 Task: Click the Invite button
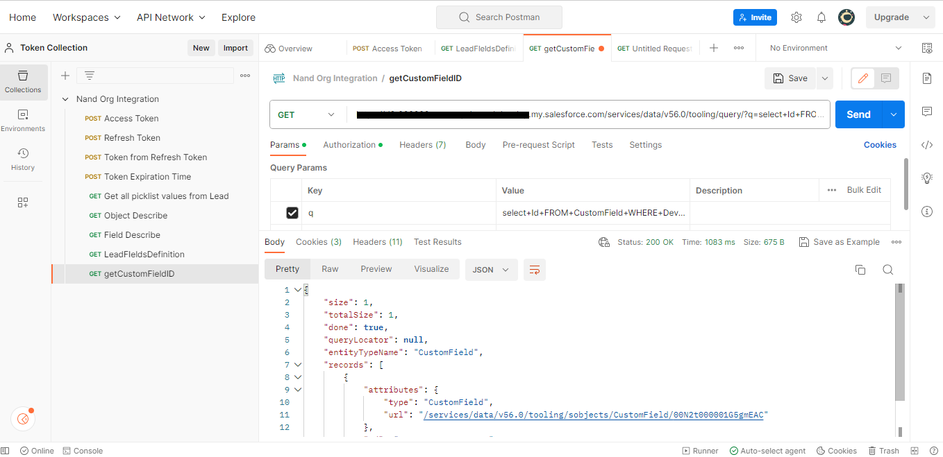pyautogui.click(x=755, y=17)
